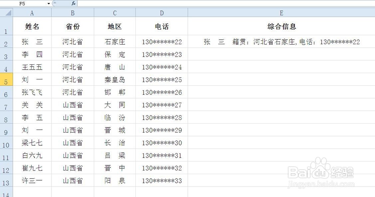The width and height of the screenshot is (375, 197).
Task: Click the 晋 城 region cell
Action: [115, 130]
